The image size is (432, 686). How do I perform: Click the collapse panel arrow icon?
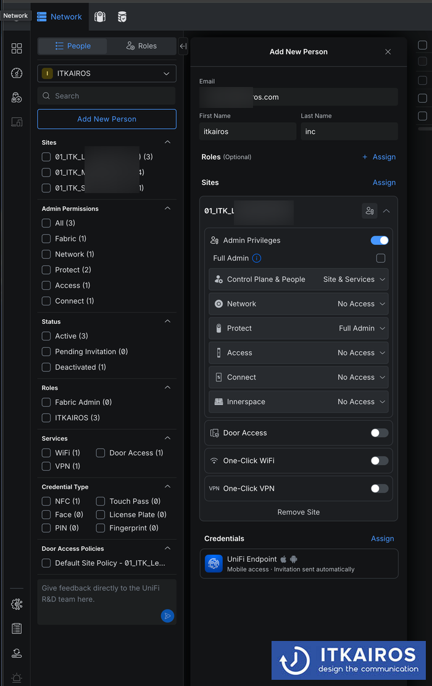[x=183, y=46]
